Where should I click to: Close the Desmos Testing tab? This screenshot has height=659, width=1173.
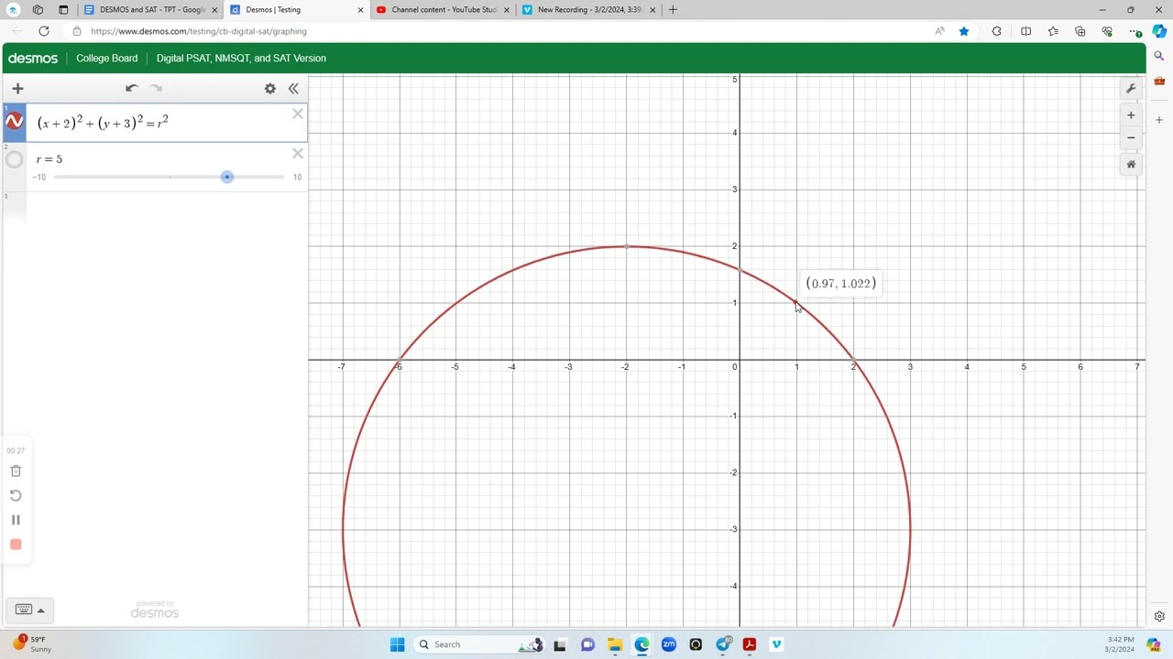359,10
